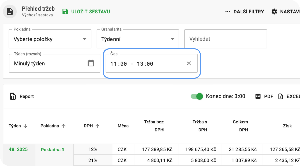Open week 48. 2025 link
This screenshot has height=166, width=300.
click(18, 149)
